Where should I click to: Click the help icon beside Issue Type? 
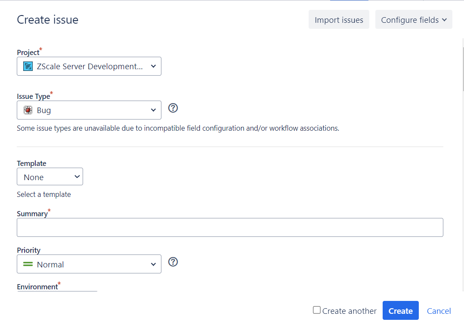point(173,108)
